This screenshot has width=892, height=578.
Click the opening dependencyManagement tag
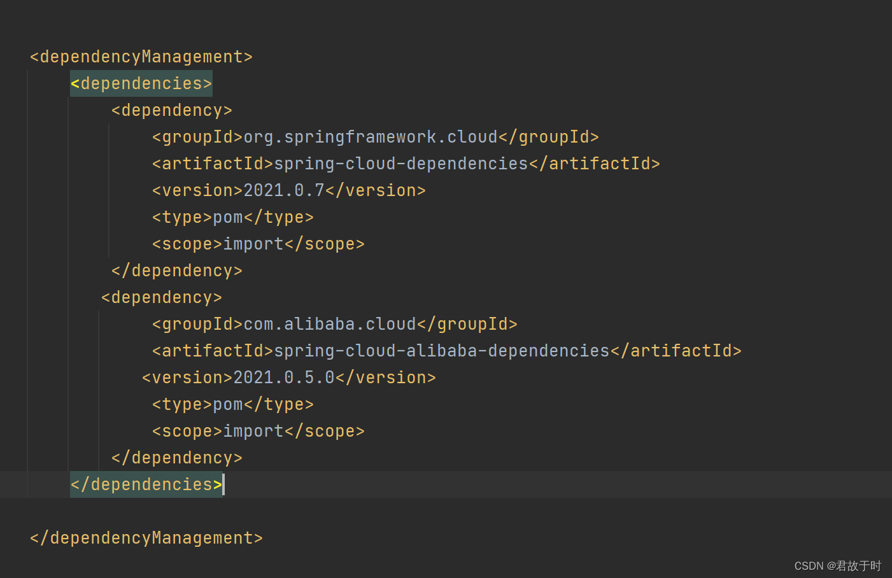[141, 57]
